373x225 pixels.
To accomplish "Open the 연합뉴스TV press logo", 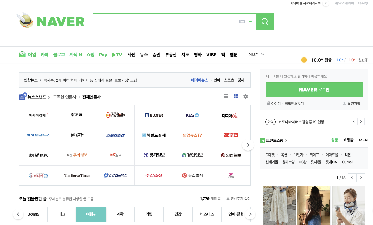I will click(x=192, y=135).
